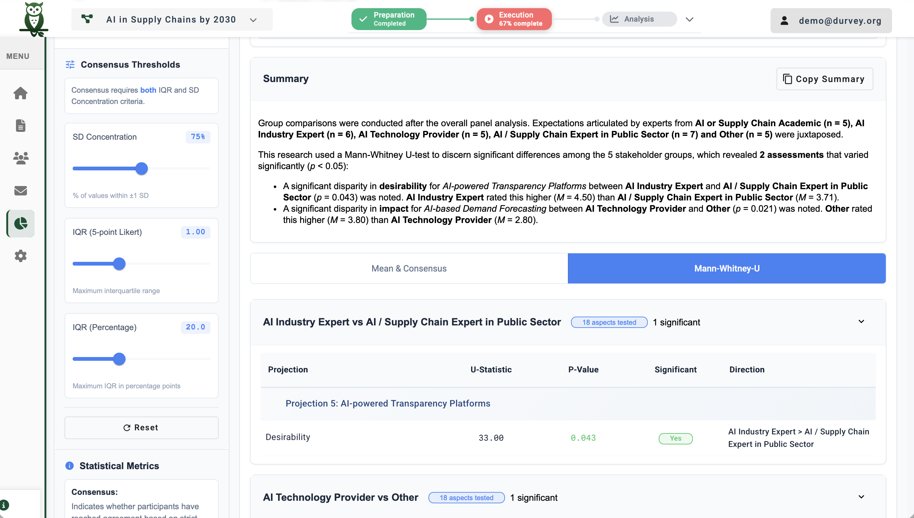The height and width of the screenshot is (518, 914).
Task: Expand AI Technology Provider vs Other section
Action: 861,497
